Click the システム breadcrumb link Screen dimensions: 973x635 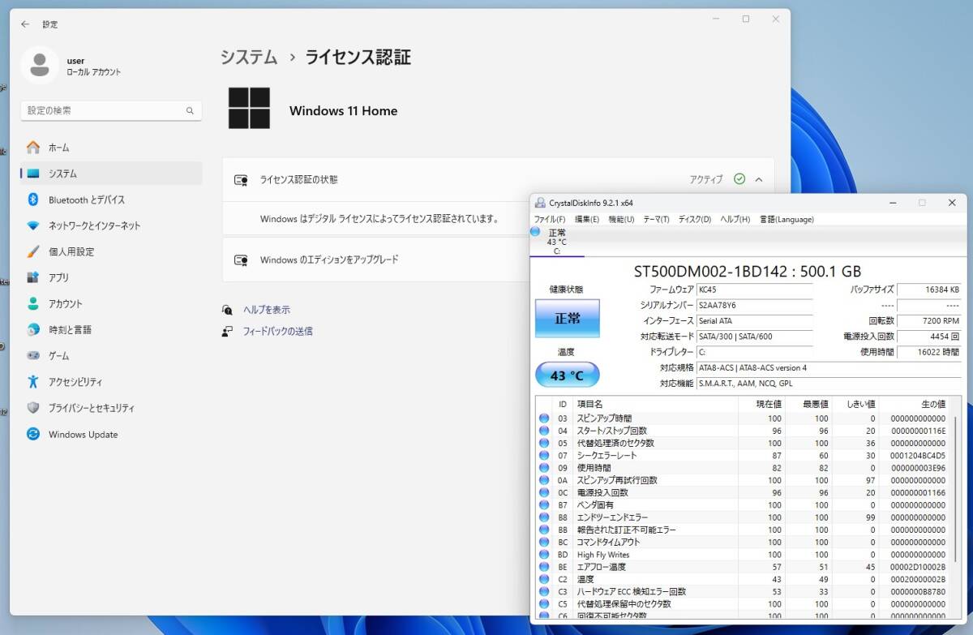click(249, 57)
